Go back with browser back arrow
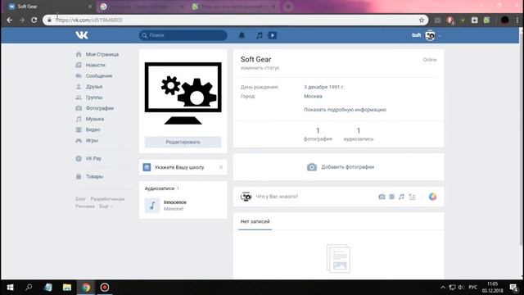The image size is (524, 295). coord(9,20)
